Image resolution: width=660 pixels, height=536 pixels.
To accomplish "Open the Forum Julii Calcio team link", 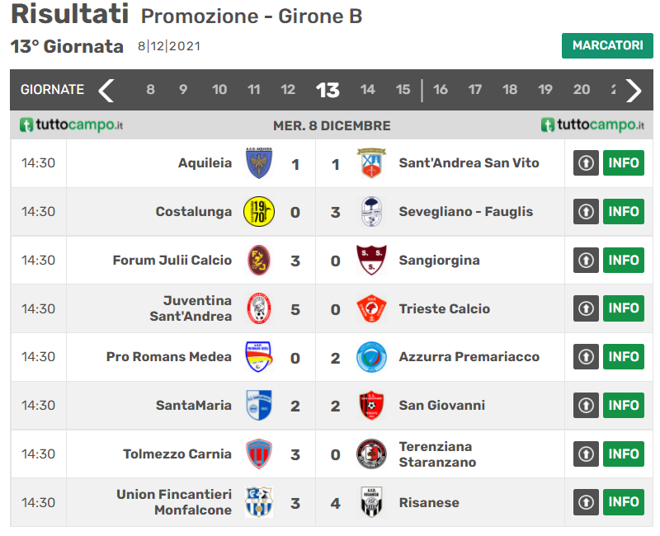I will pyautogui.click(x=172, y=261).
